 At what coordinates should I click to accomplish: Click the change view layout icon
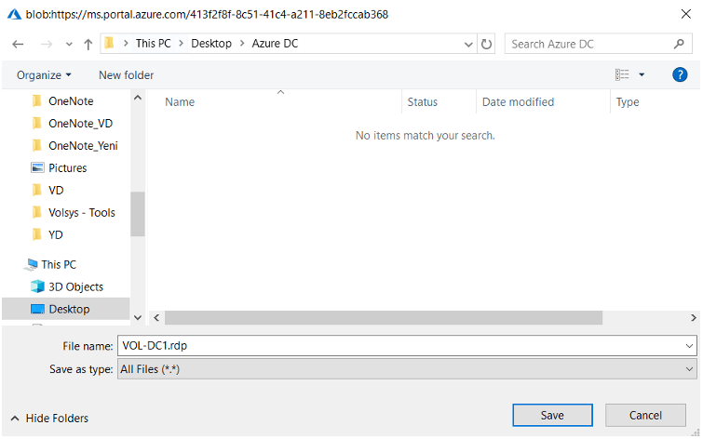pos(622,74)
